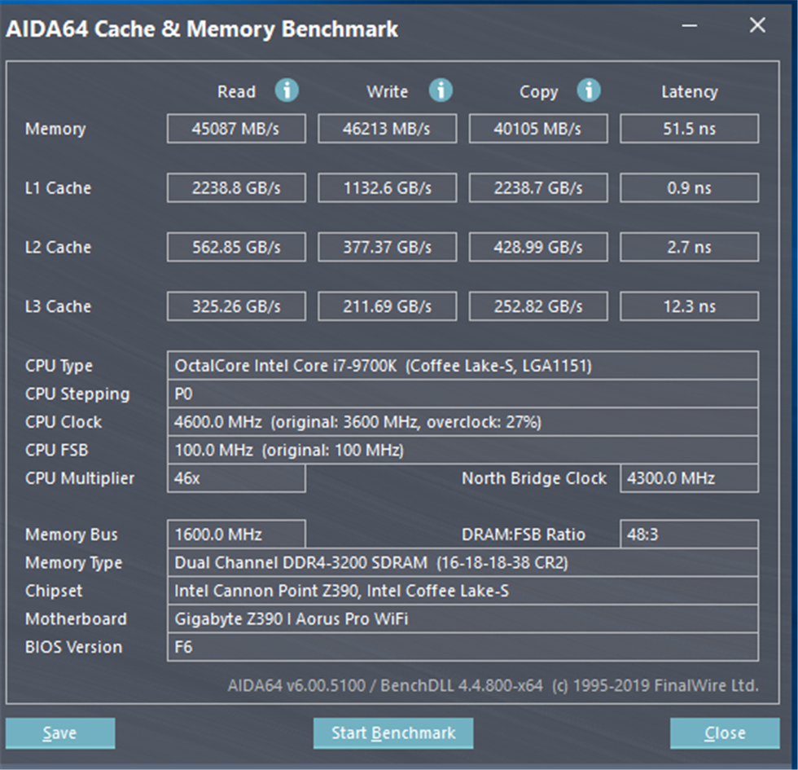Click the Latency column header
The image size is (798, 770).
(689, 91)
